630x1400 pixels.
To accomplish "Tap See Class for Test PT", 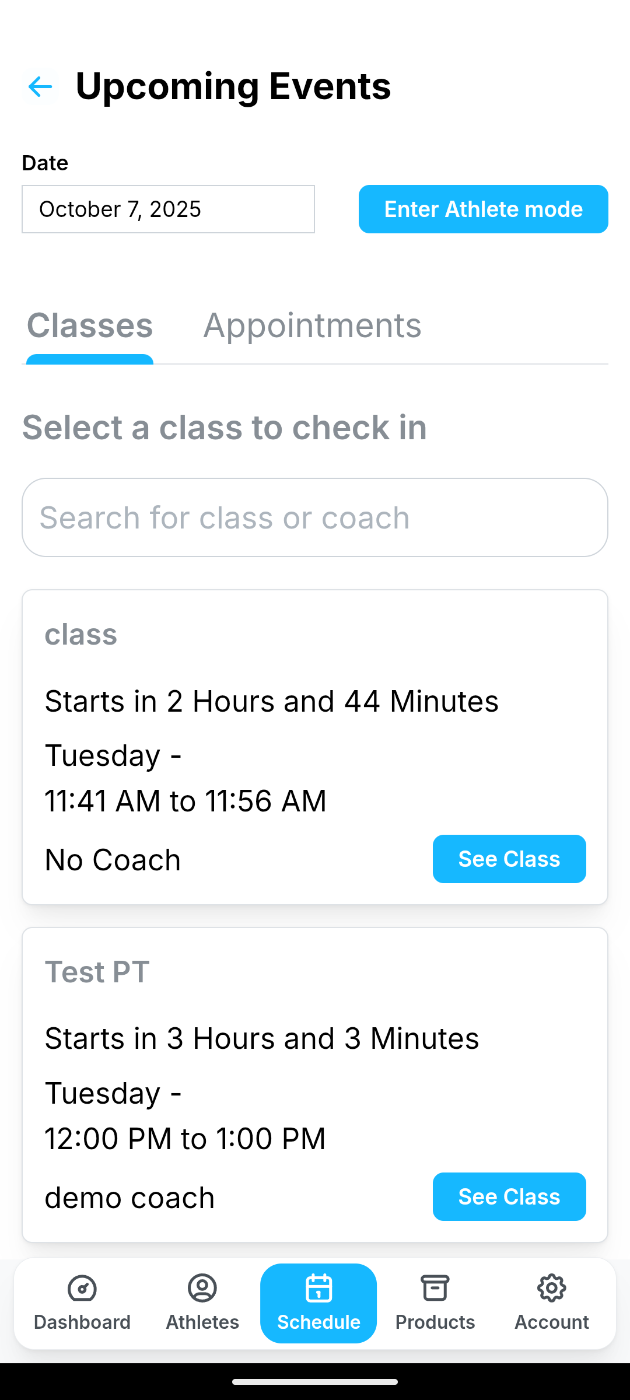I will pos(509,1196).
